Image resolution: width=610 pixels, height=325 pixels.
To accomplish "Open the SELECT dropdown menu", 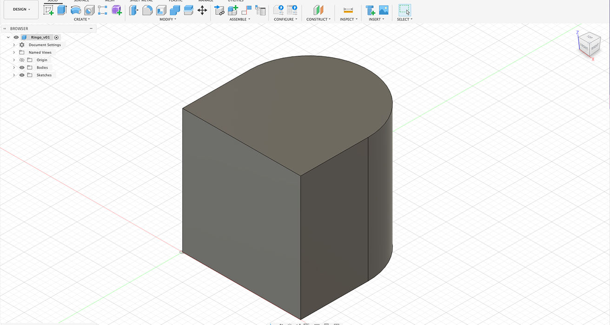I will point(404,19).
